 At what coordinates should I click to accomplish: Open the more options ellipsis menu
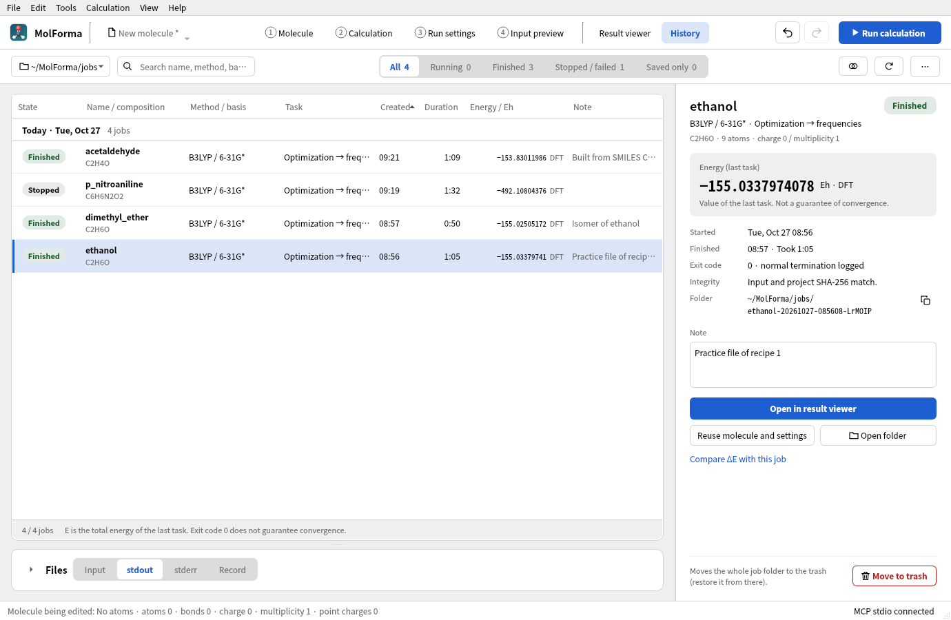point(925,66)
